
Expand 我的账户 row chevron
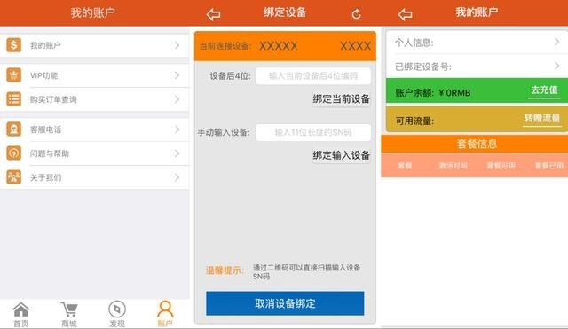pos(177,45)
